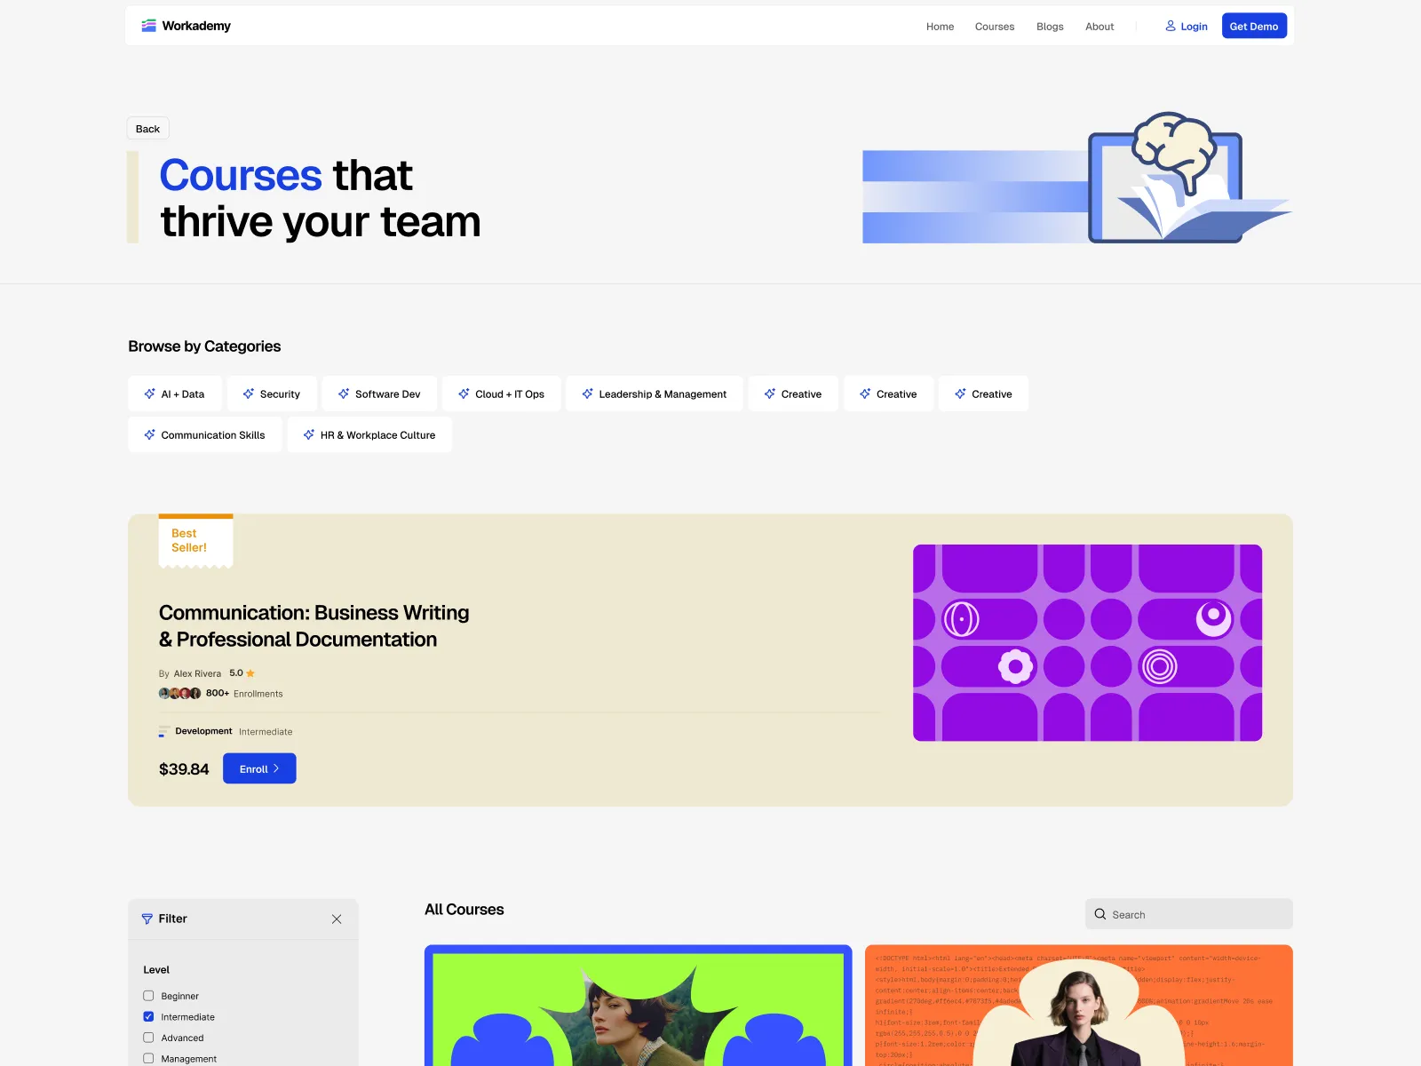Open the purple course thumbnail

point(1087,642)
